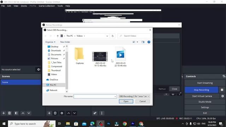Click Start Virtual Camera button
226x127 pixels.
coord(202,96)
